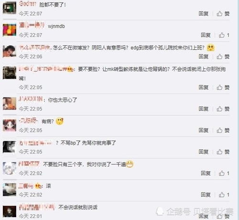
Task: Open avatar of 有病? commenter
Action: coord(10,125)
